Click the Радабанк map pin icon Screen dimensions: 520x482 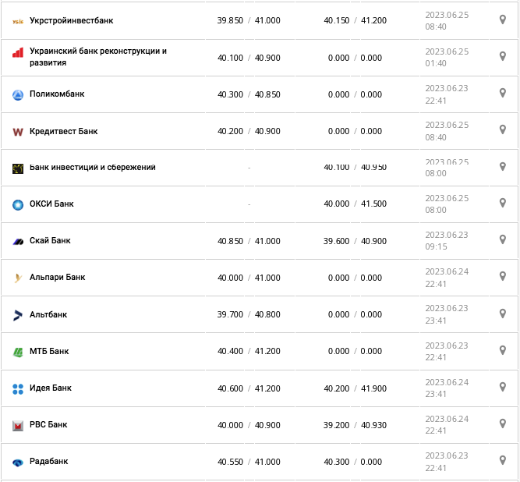(503, 460)
